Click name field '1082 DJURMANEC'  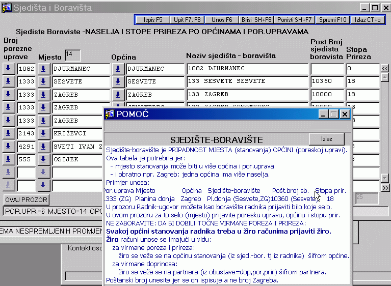[247, 69]
